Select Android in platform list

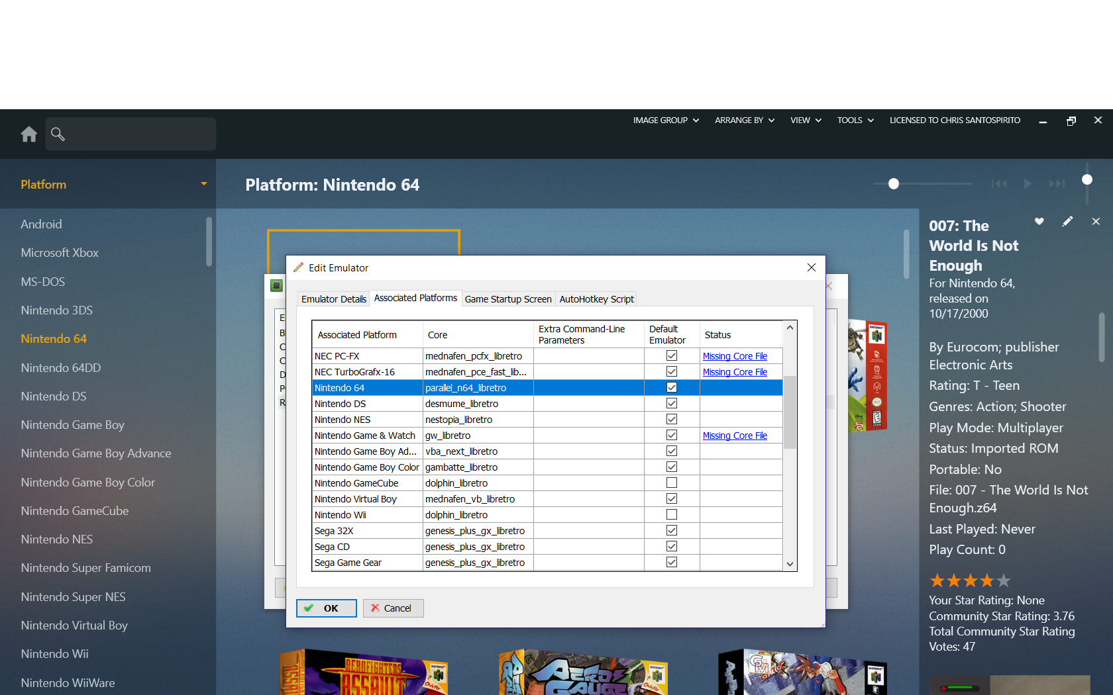pos(41,224)
